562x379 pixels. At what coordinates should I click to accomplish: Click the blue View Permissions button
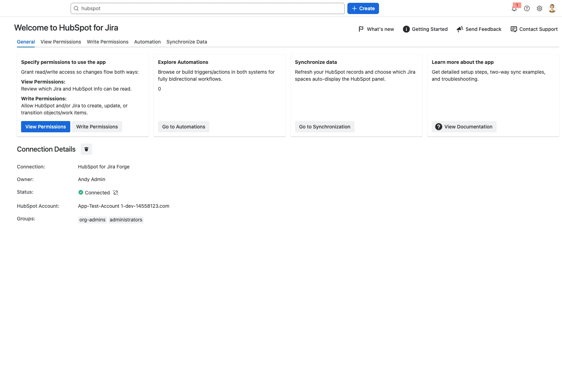[46, 127]
